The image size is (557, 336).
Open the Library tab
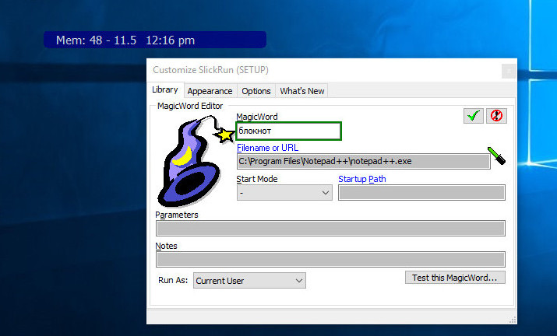click(x=165, y=89)
